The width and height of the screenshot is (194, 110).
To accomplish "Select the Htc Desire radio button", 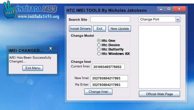I will (x=99, y=45).
